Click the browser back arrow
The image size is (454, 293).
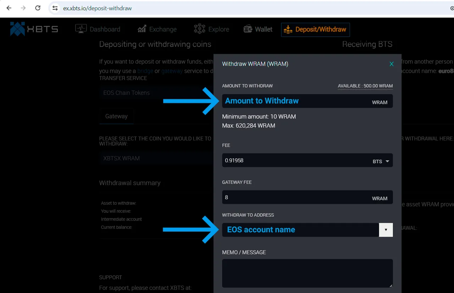coord(9,8)
